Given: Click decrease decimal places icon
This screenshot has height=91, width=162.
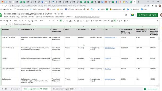Looking at the screenshot, I should click(29, 21).
